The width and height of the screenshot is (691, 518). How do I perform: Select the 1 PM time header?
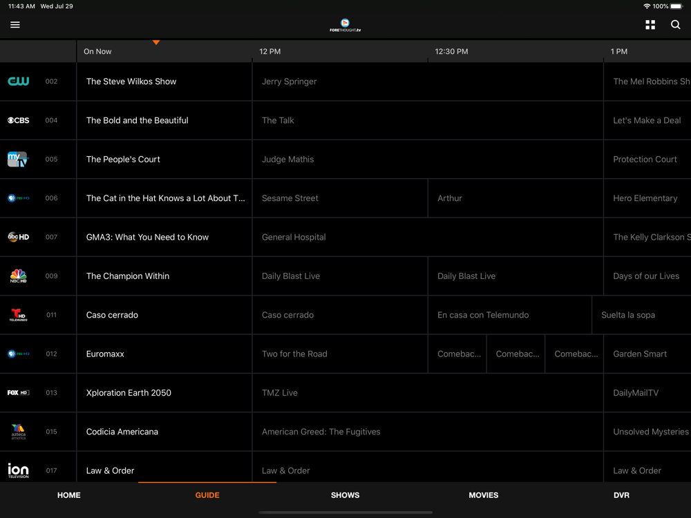[618, 52]
